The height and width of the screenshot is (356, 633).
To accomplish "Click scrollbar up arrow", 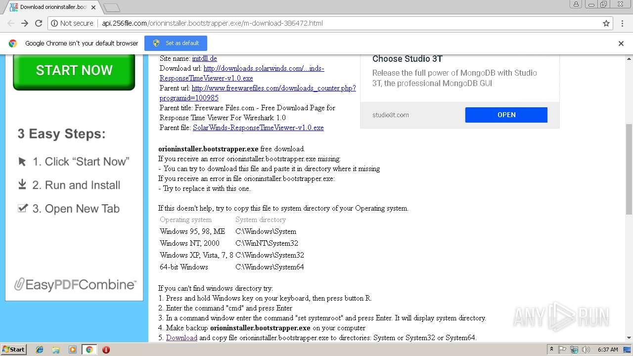I will point(629,58).
